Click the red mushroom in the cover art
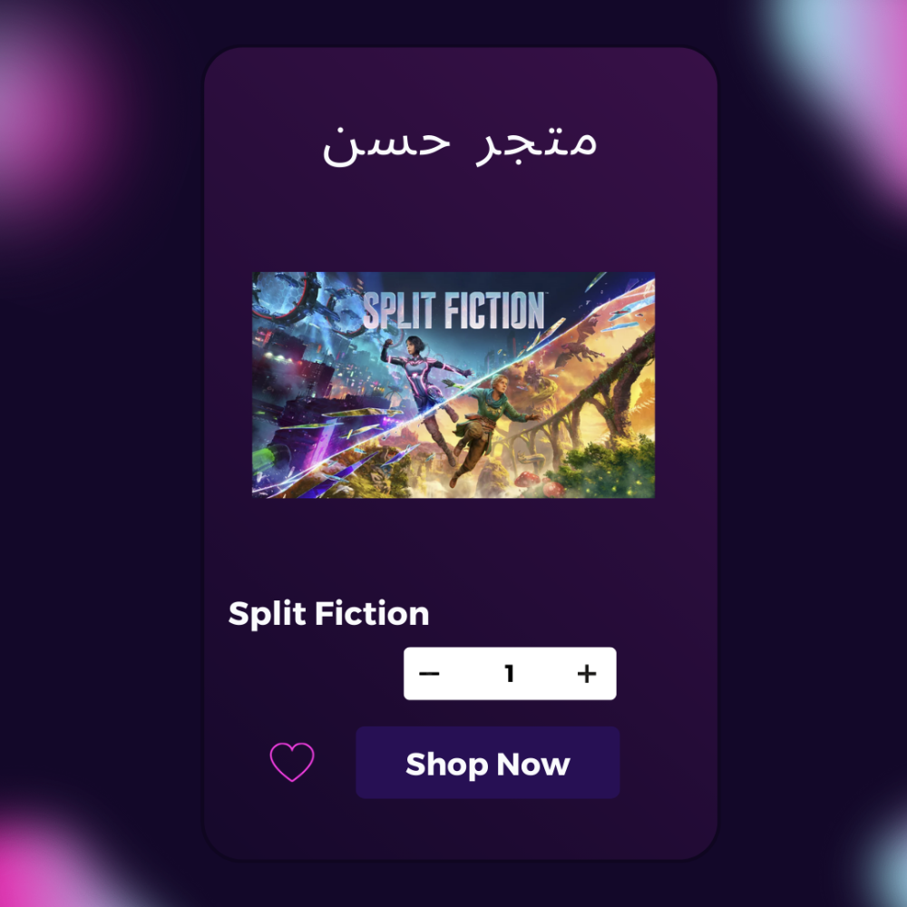The height and width of the screenshot is (907, 907). tap(528, 479)
